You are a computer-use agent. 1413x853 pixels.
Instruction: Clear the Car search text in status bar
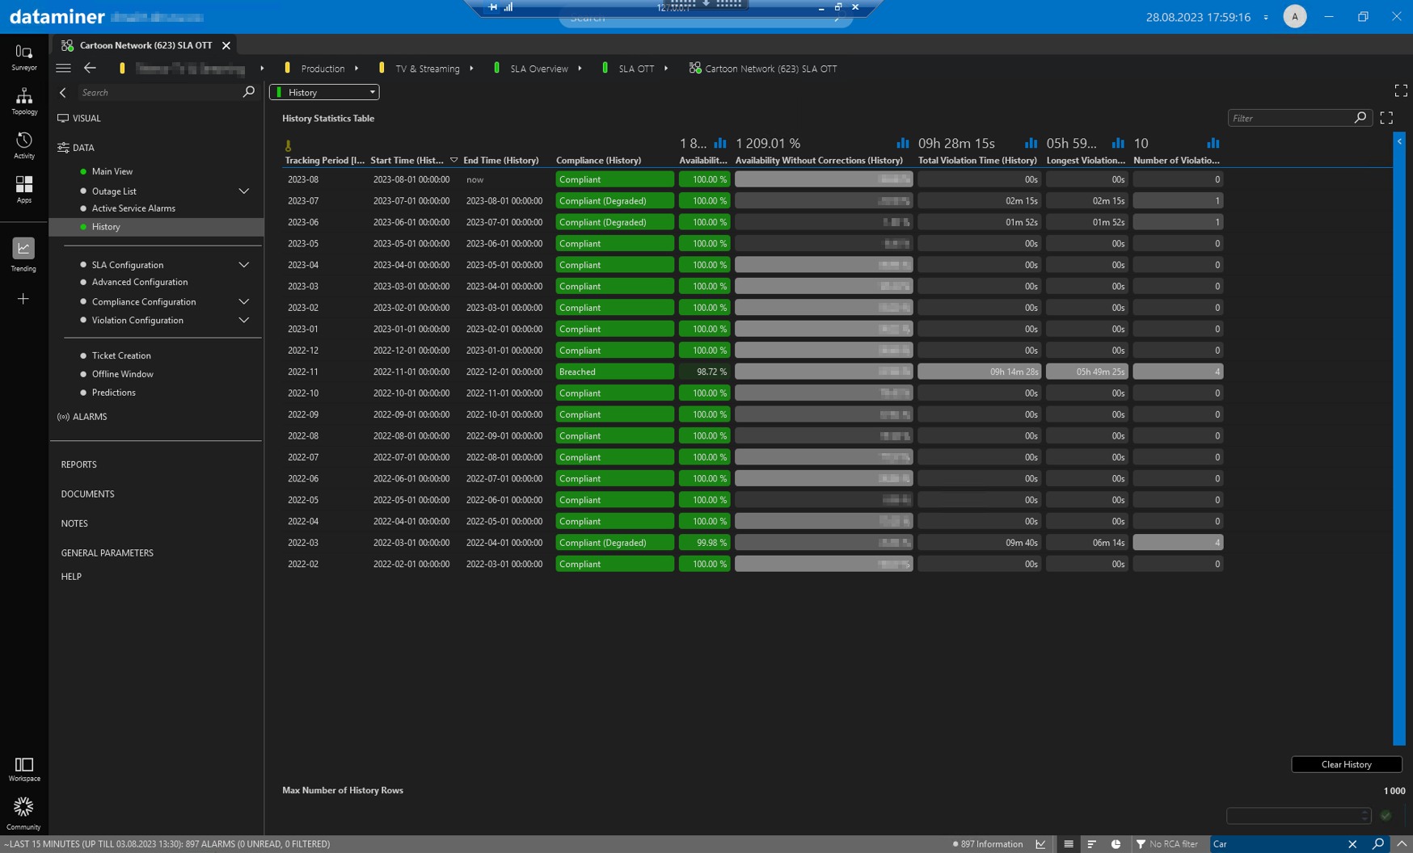pyautogui.click(x=1352, y=844)
